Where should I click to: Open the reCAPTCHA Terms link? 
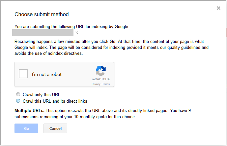[x=106, y=84]
